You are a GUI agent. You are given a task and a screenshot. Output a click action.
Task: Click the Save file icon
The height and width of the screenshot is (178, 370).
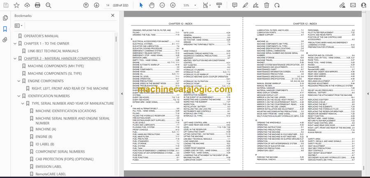[x=6, y=5]
